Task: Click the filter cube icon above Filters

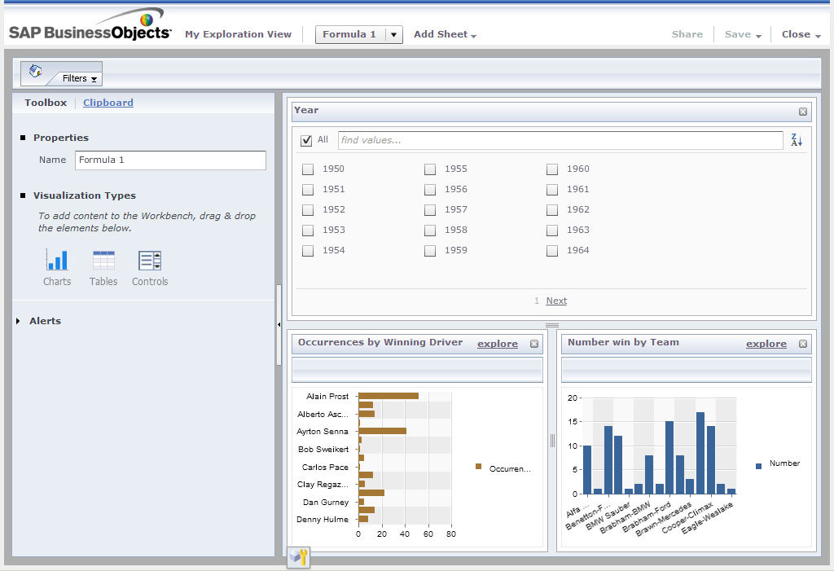Action: [35, 71]
